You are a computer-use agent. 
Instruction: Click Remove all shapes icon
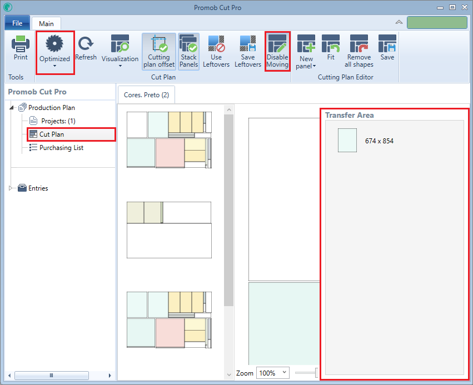(x=359, y=44)
